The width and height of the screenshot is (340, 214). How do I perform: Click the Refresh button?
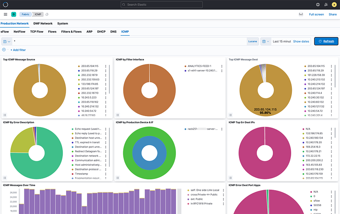[x=326, y=41]
